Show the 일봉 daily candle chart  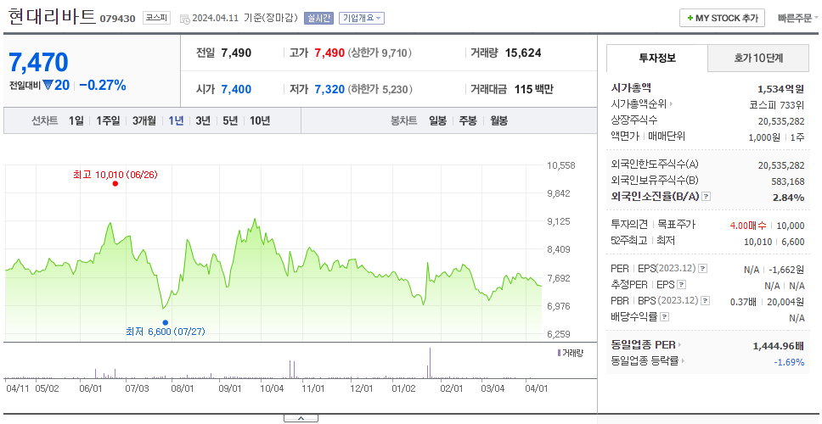tap(437, 121)
